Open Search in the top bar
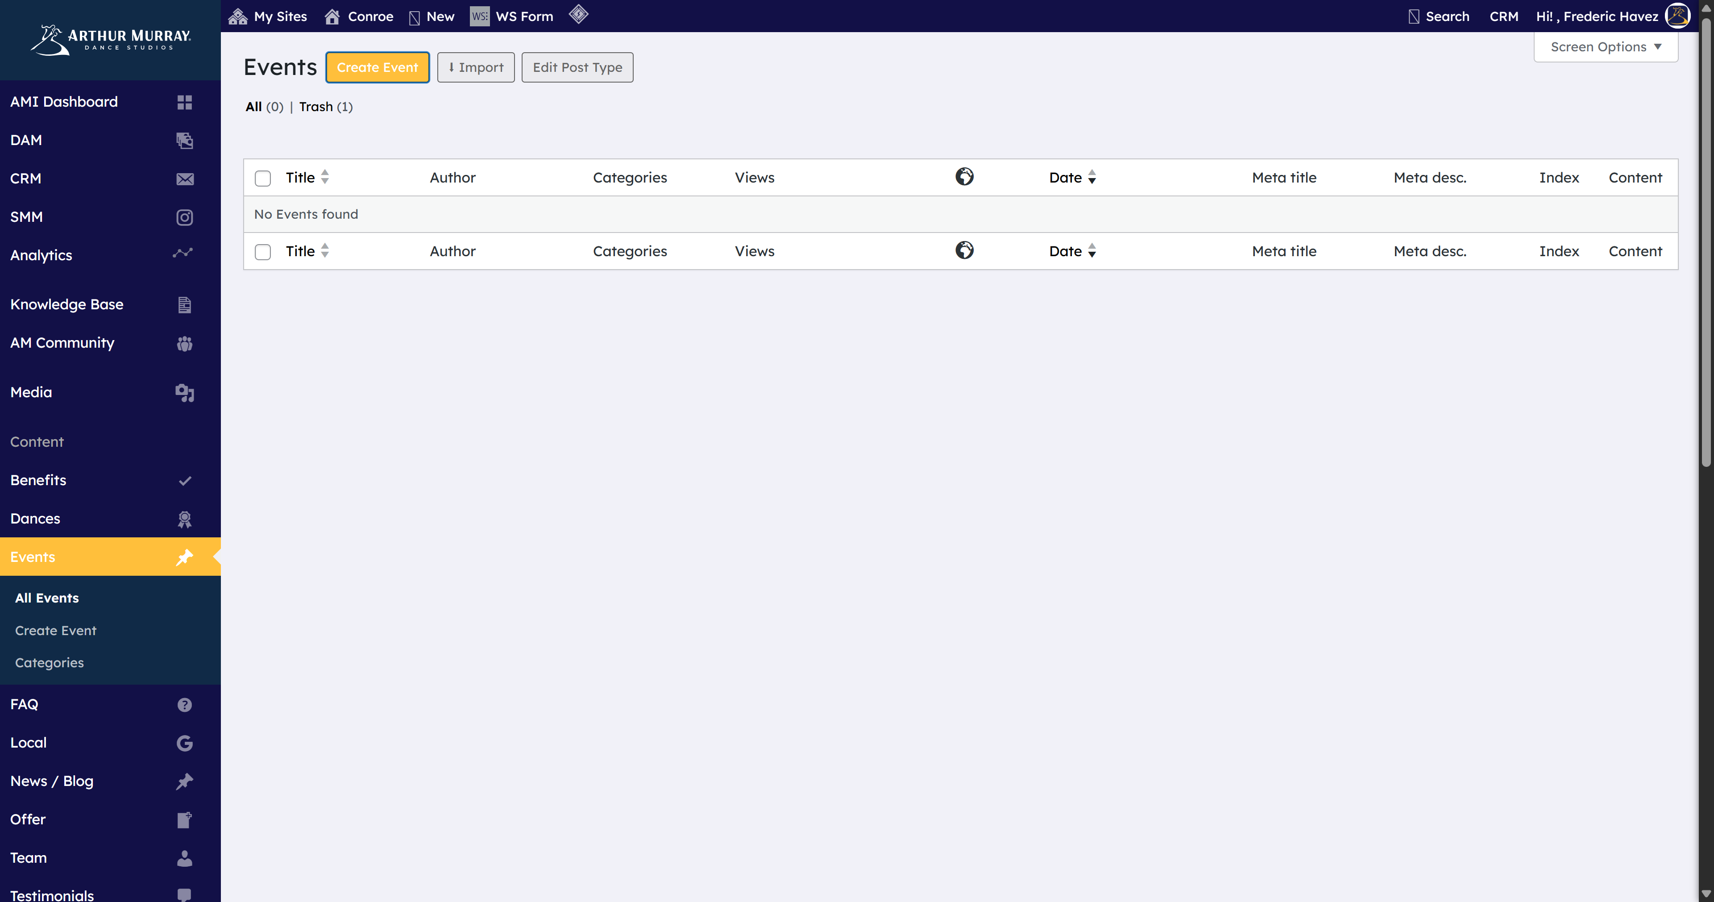This screenshot has height=902, width=1714. [x=1439, y=17]
